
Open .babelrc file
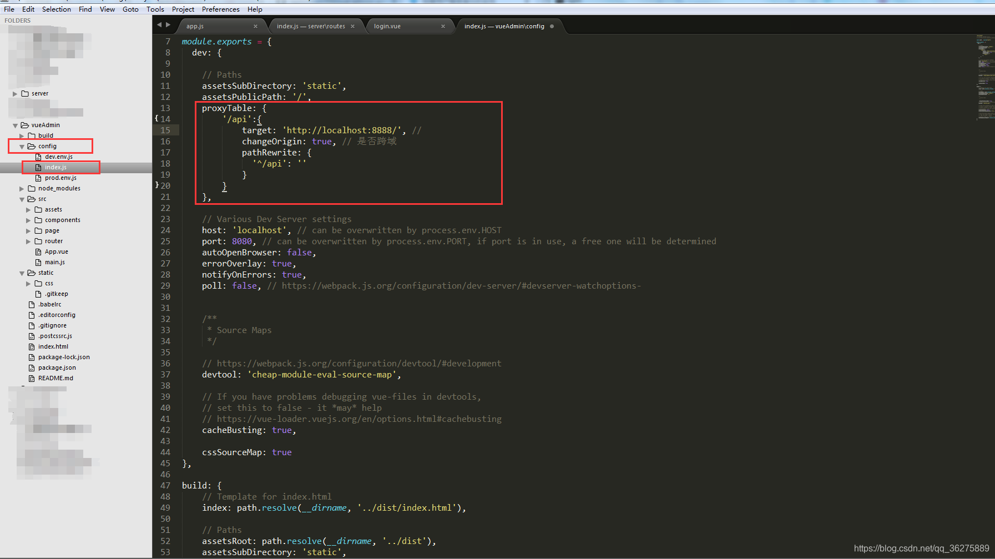pyautogui.click(x=50, y=304)
